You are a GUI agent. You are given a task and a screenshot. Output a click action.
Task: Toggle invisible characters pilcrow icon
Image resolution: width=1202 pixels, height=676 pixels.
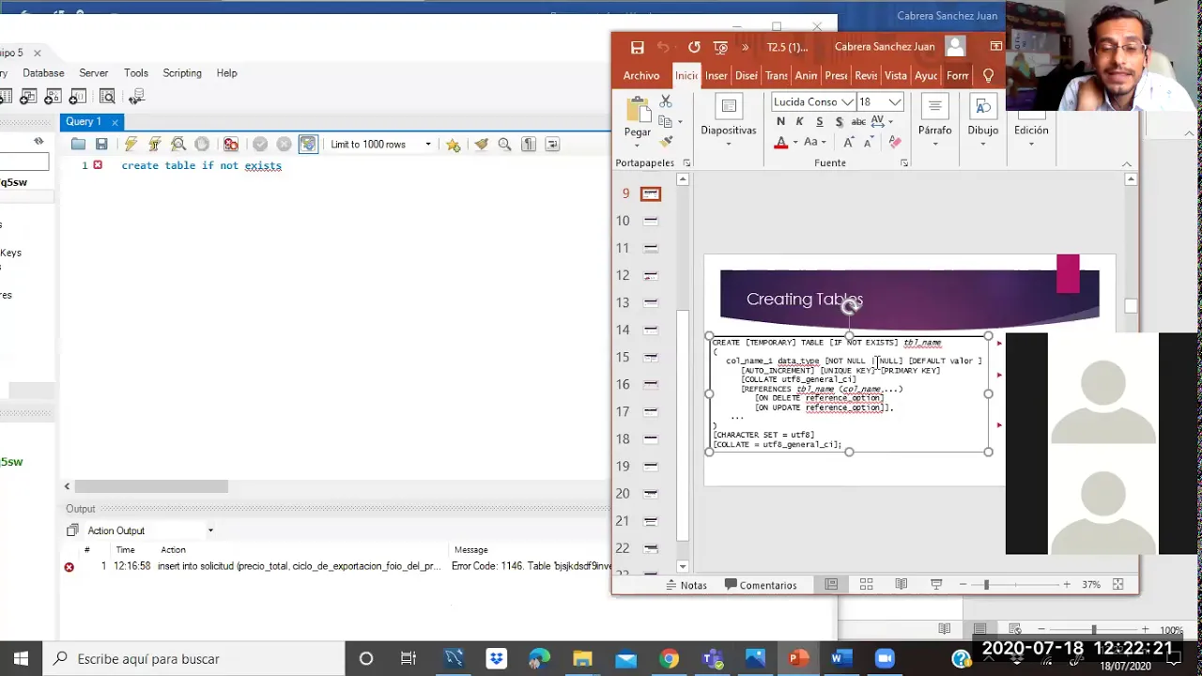click(529, 144)
